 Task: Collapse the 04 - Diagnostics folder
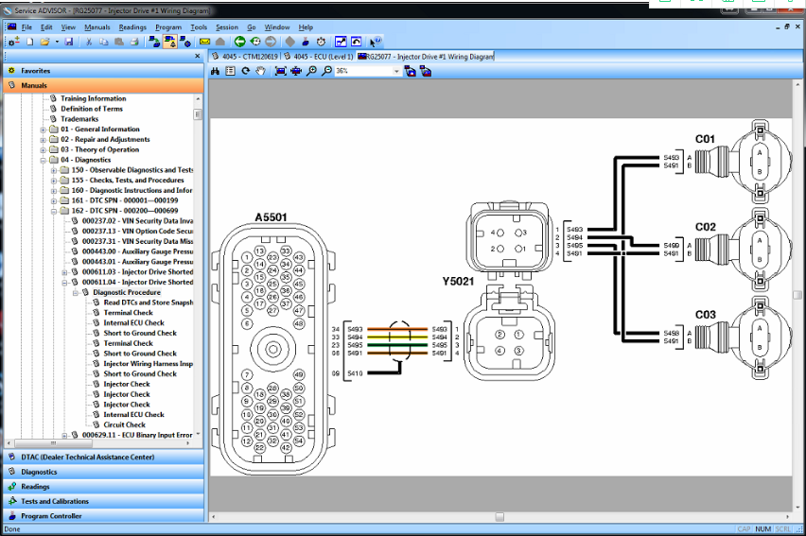click(x=44, y=161)
